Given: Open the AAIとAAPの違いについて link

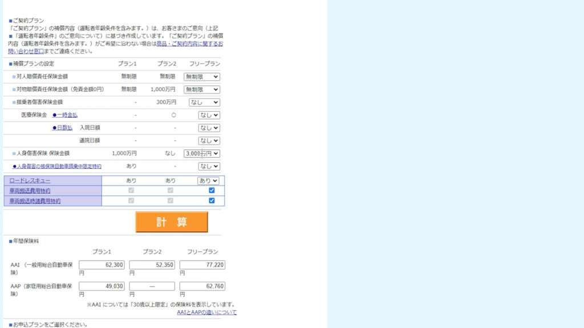Looking at the screenshot, I should (206, 312).
